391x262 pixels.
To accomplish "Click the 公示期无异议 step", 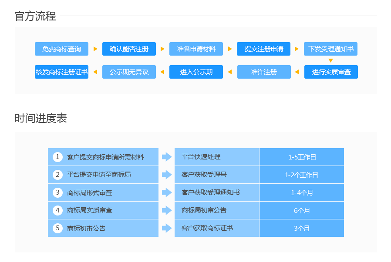I will 129,72.
